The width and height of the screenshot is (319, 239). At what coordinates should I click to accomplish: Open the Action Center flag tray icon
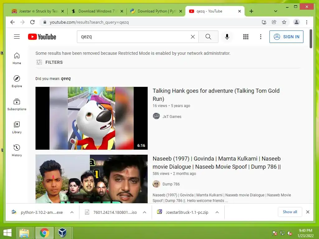275,233
